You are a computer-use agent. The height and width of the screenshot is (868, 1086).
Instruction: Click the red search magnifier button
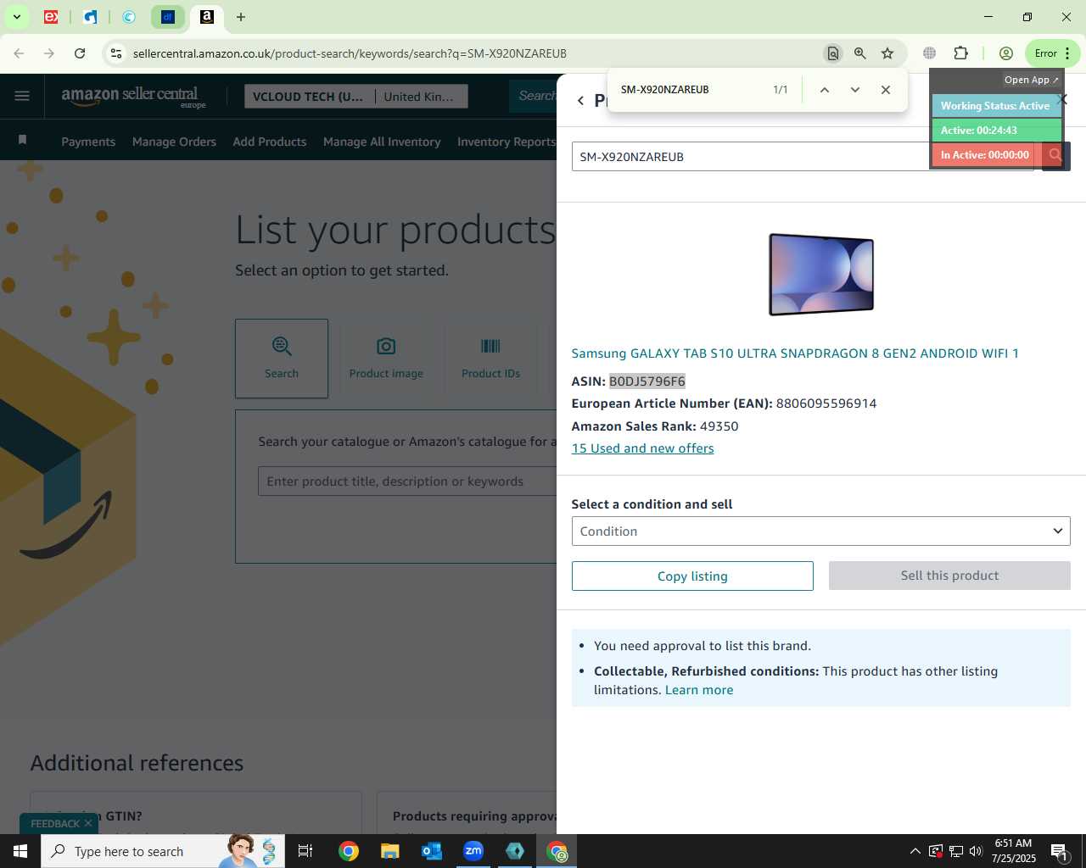click(x=1055, y=155)
